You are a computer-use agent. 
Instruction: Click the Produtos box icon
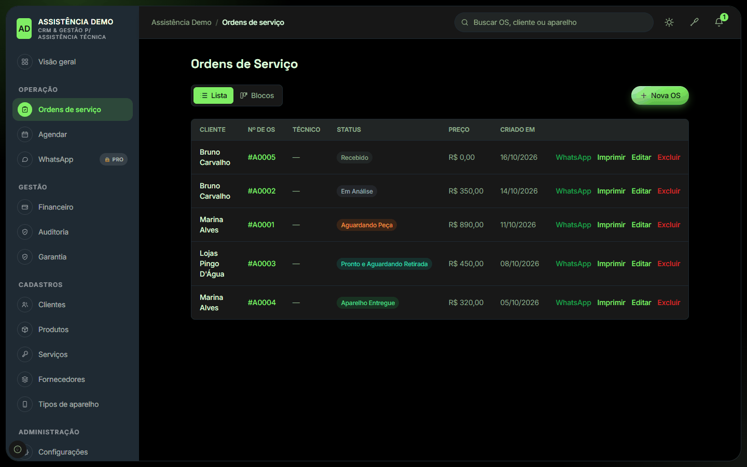coord(25,329)
